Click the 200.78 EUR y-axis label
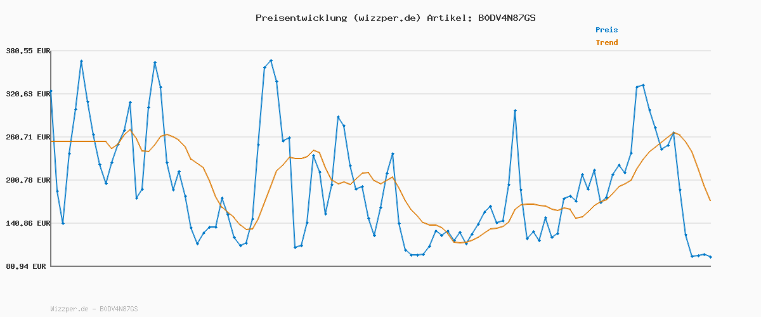Screen dimensions: 761x317 28,180
